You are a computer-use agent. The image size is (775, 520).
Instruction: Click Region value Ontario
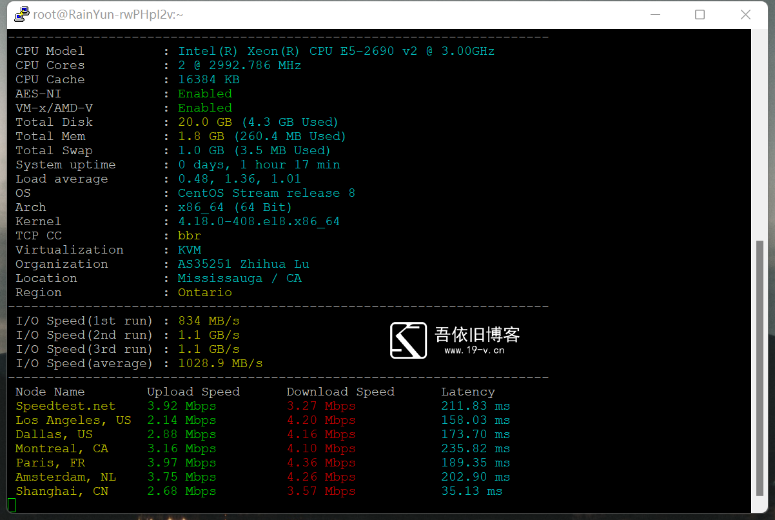coord(205,292)
